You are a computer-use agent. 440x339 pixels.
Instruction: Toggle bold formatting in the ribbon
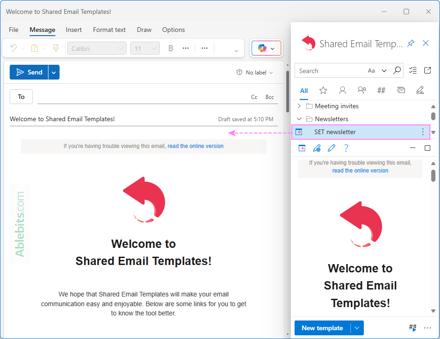coord(170,48)
